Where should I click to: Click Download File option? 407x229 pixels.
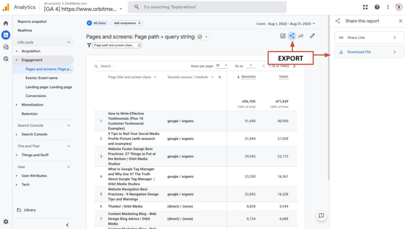click(369, 52)
